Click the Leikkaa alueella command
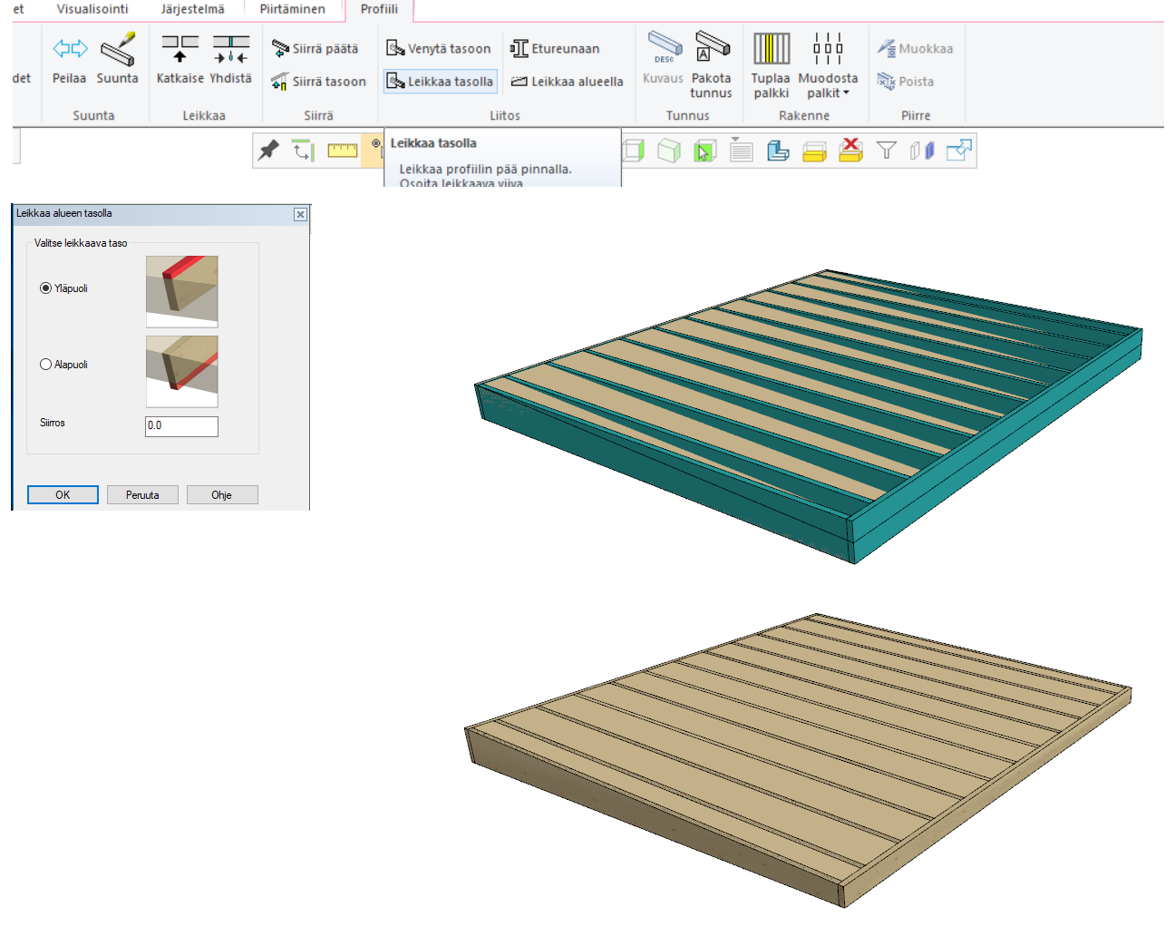 tap(568, 82)
